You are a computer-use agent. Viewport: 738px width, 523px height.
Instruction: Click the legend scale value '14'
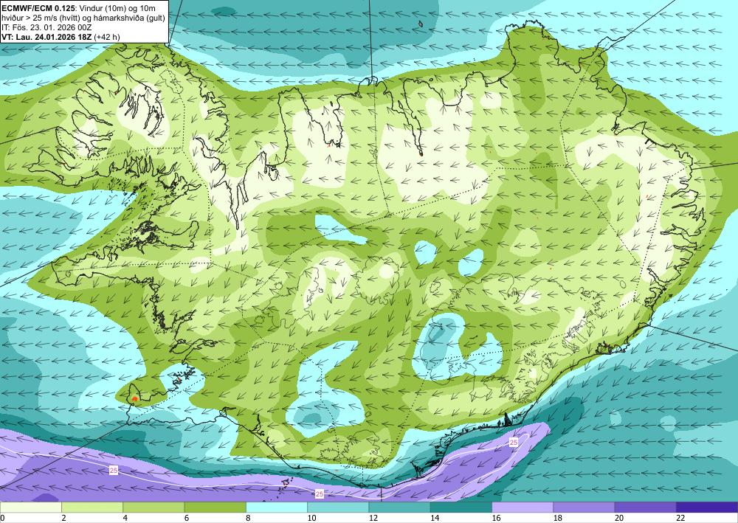click(x=435, y=519)
